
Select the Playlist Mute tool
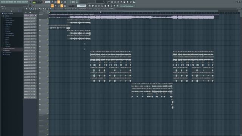[x=36, y=9]
